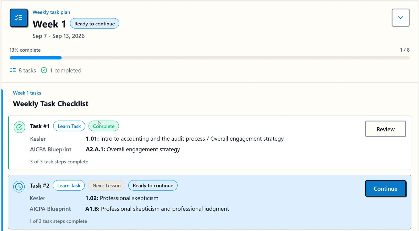Click the green checkmark icon beside 1 completed
Image resolution: width=419 pixels, height=231 pixels.
click(44, 70)
